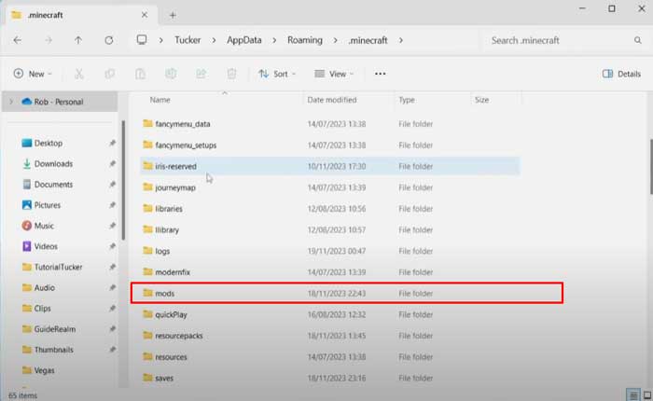Image resolution: width=653 pixels, height=401 pixels.
Task: Click the Search .minecraft field
Action: [560, 40]
